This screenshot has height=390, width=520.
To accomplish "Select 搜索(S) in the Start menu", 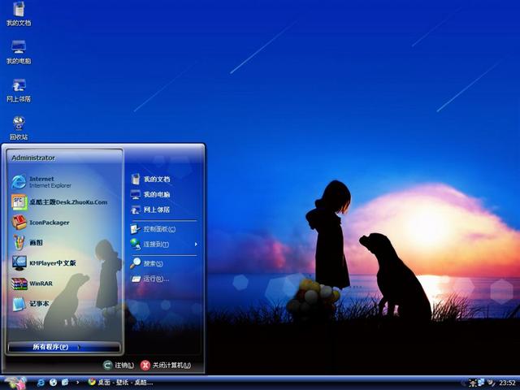I will pos(153,263).
